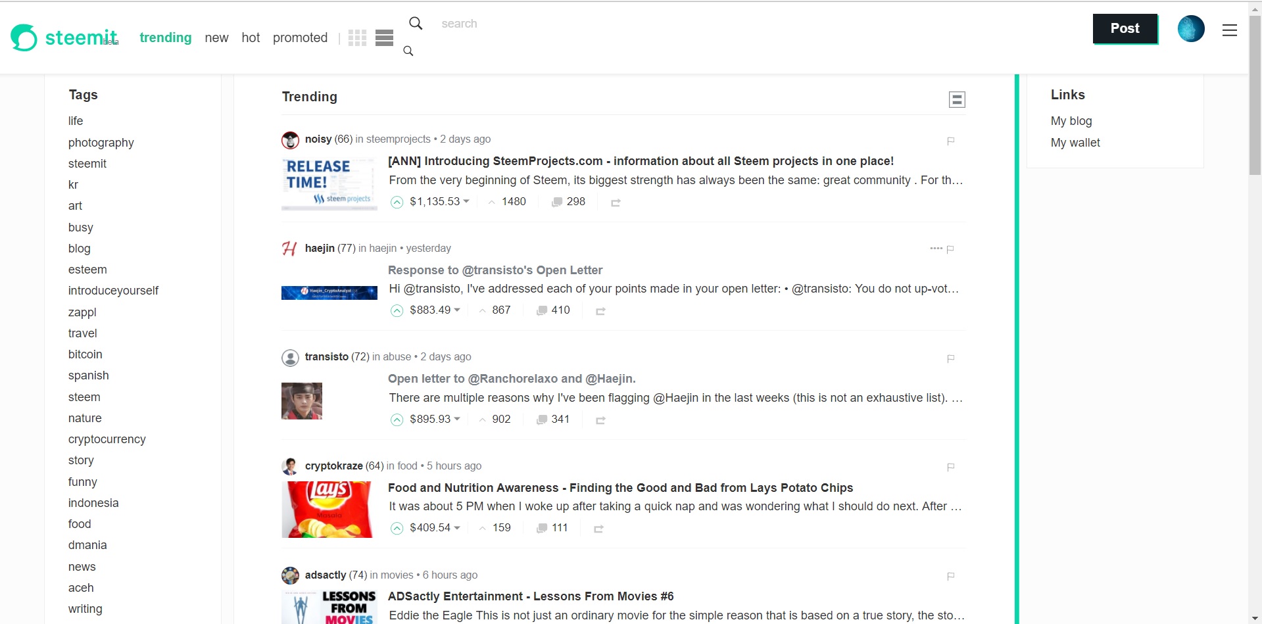Resteem transisto's Open letter post

(600, 420)
